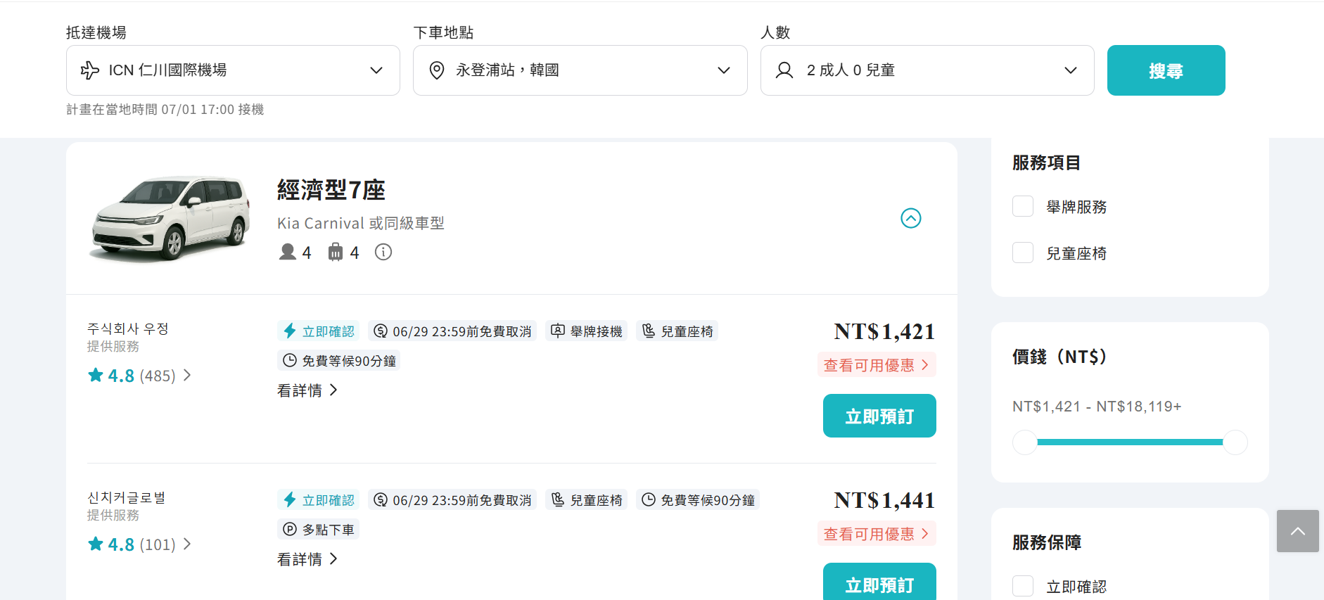Click the location pin icon in drop-off field

[x=437, y=70]
